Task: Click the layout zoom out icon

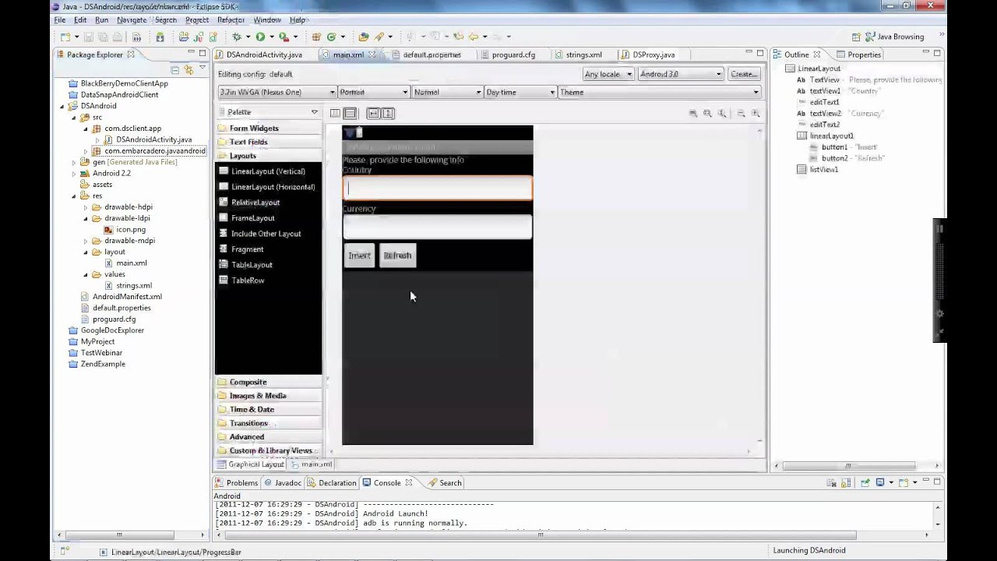Action: tap(742, 113)
